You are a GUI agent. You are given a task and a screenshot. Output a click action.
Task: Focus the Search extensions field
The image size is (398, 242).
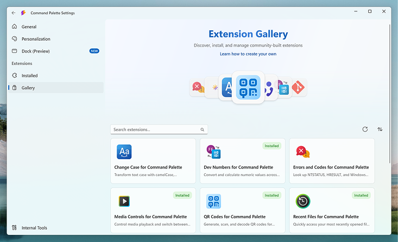tap(159, 129)
